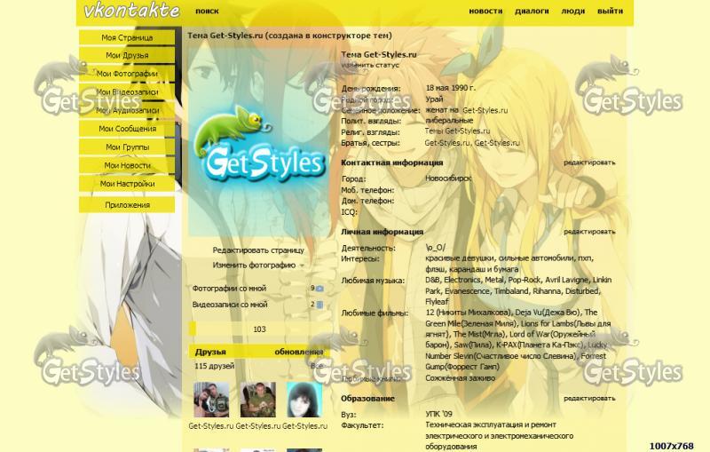Edit Личная информация via редактировать
This screenshot has height=452, width=710.
(589, 232)
